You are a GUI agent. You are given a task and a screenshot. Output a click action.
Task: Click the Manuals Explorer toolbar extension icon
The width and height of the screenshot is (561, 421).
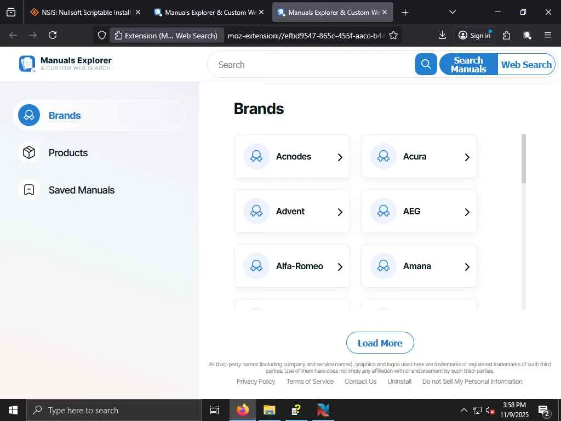527,35
